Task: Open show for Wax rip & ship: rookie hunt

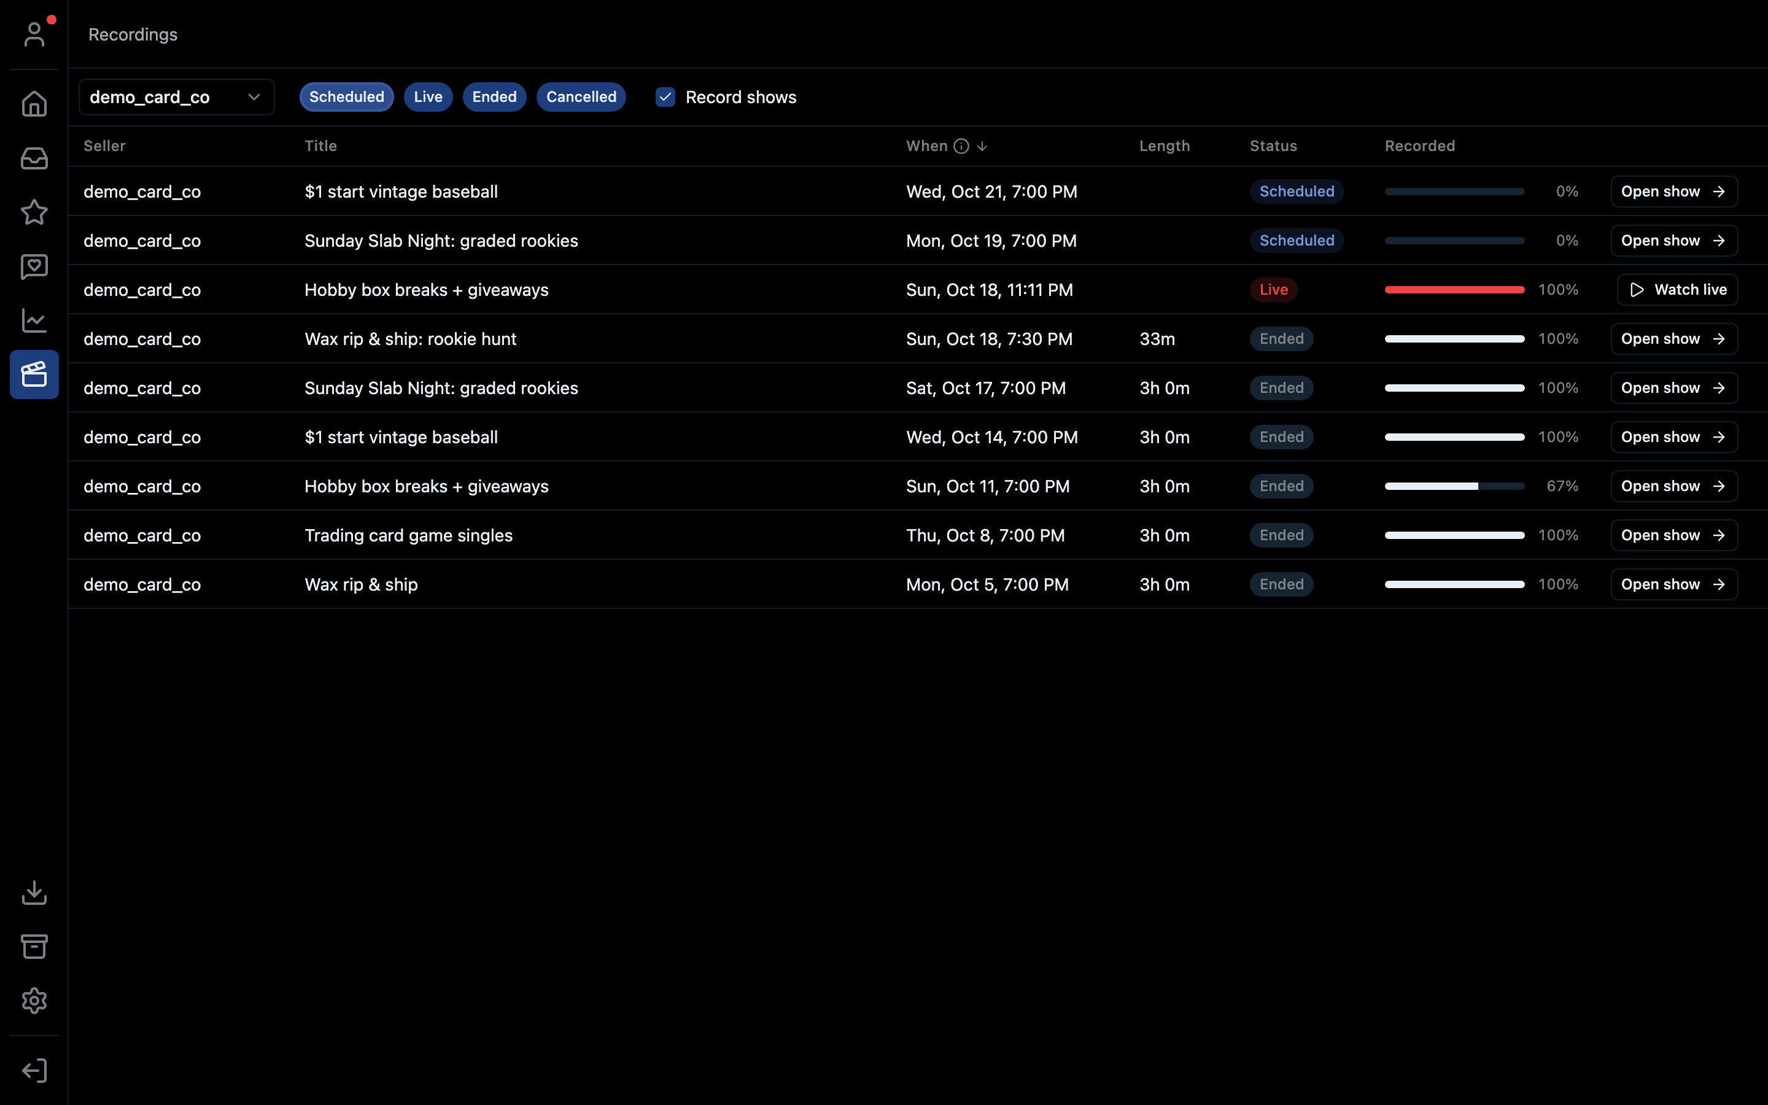Action: click(1673, 338)
